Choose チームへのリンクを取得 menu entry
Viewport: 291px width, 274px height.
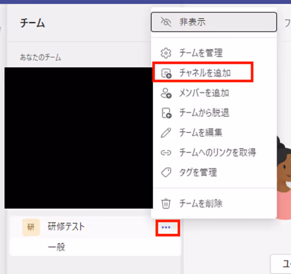pos(214,153)
